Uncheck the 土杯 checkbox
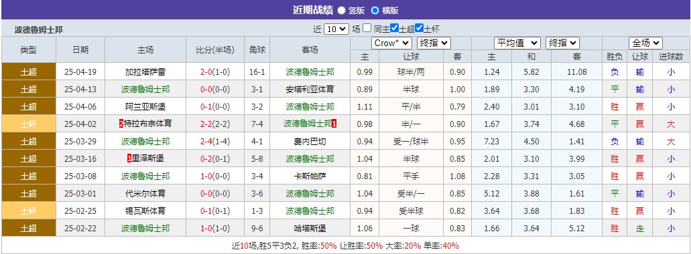 coord(419,29)
